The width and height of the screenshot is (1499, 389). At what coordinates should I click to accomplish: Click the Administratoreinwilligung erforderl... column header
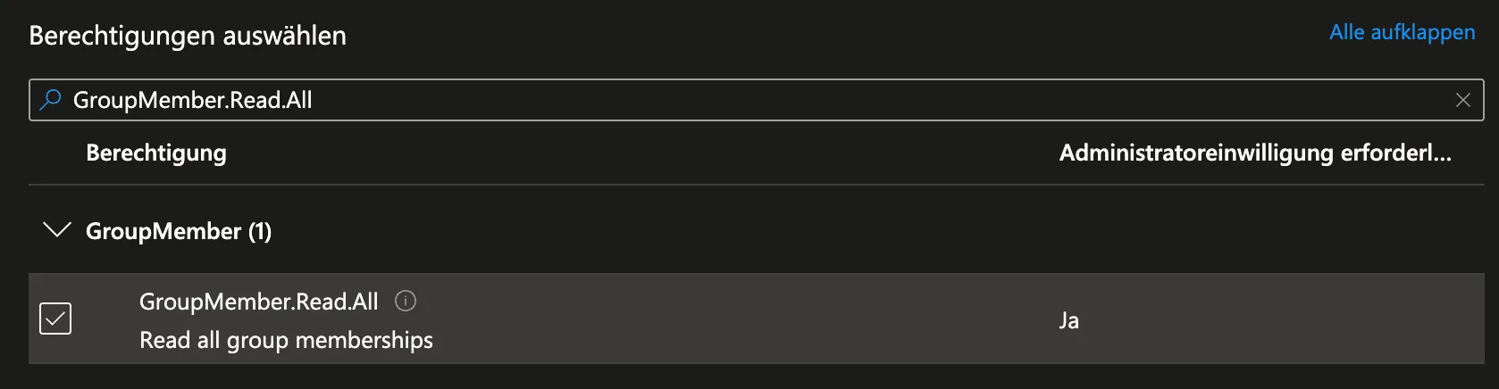click(1255, 153)
